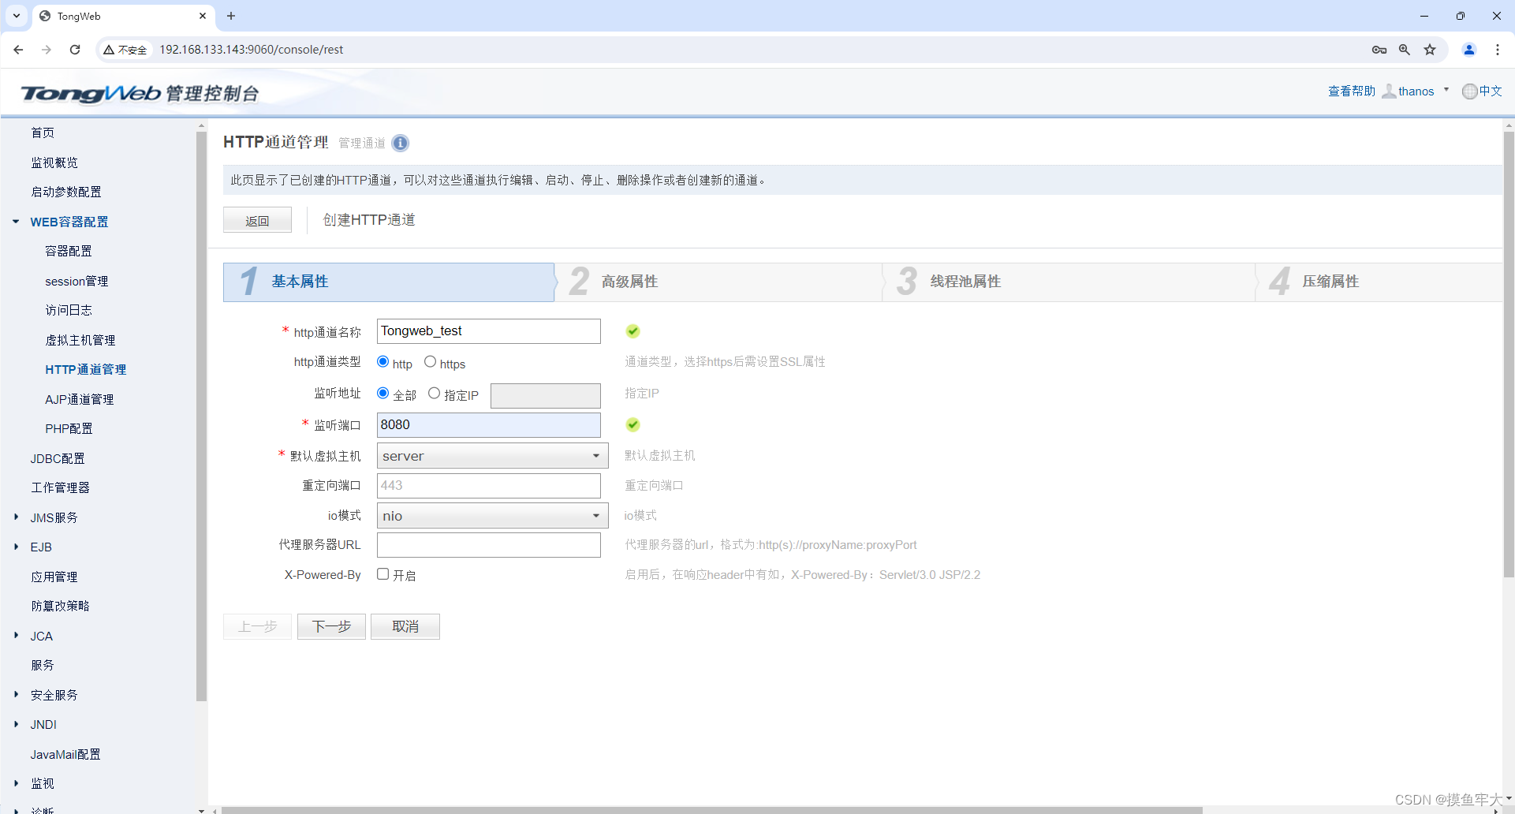Open 监视概览 in the sidebar
Viewport: 1515px width, 814px height.
[54, 162]
